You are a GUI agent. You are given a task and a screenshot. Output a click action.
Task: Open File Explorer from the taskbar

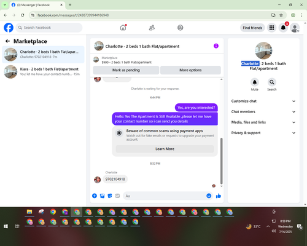(29, 212)
